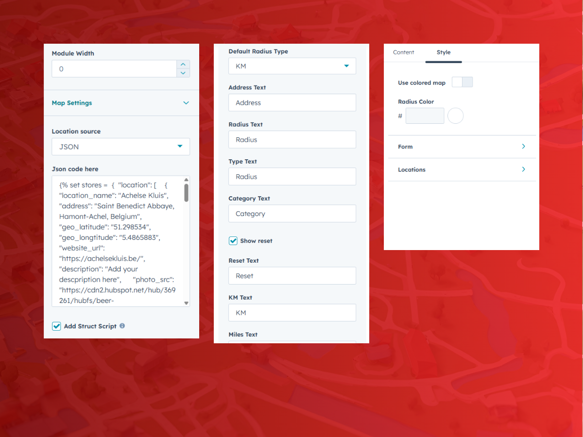The height and width of the screenshot is (437, 583).
Task: Uncheck Add Struct Script checkbox
Action: tap(56, 326)
